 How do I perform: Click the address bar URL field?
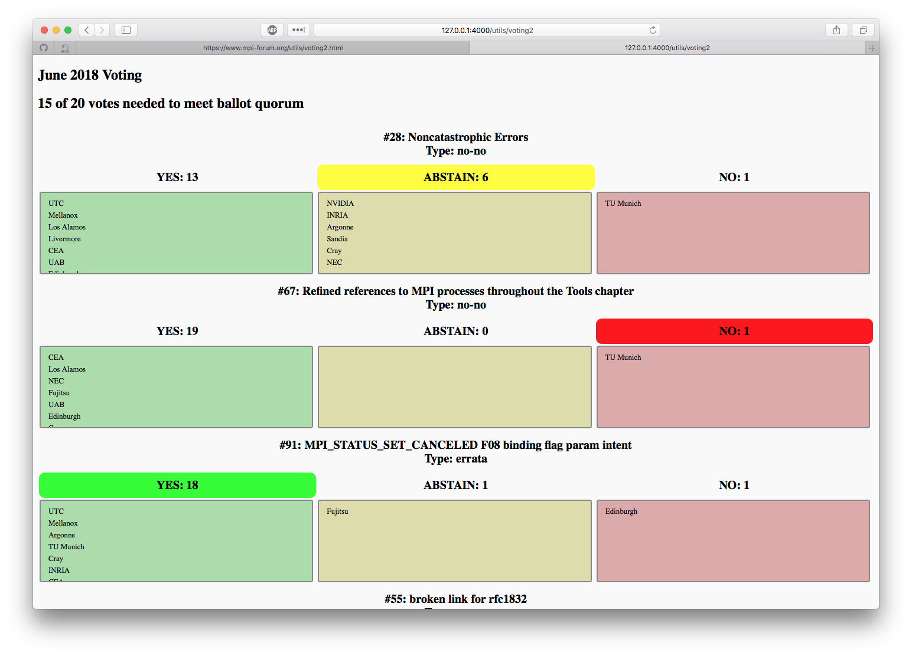[487, 30]
